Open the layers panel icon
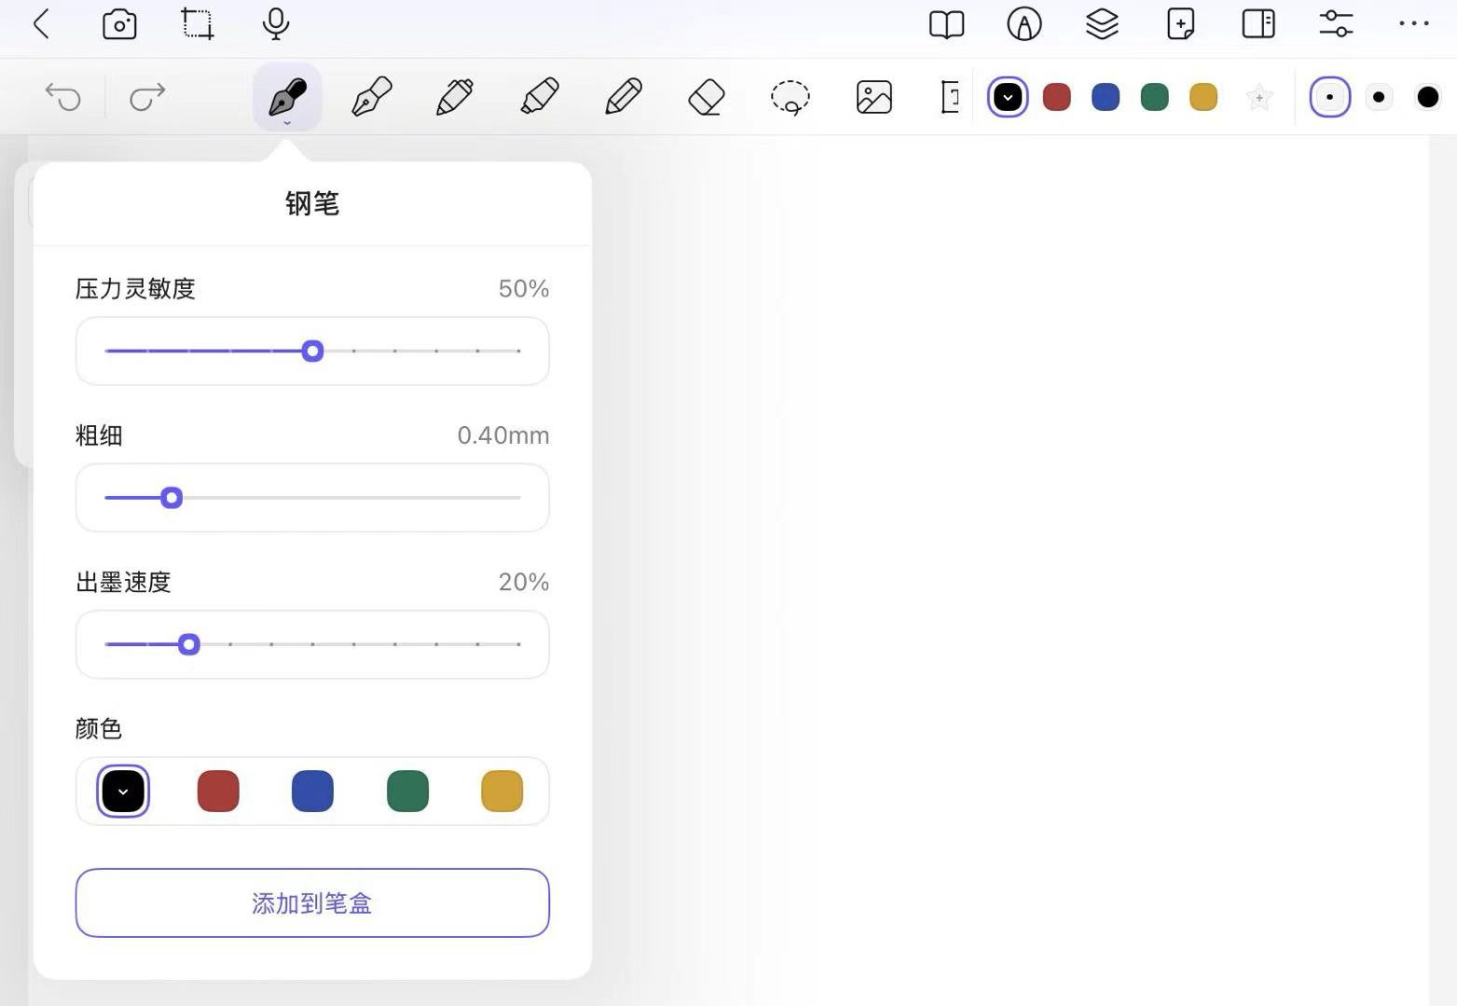Viewport: 1457px width, 1006px height. click(x=1102, y=24)
